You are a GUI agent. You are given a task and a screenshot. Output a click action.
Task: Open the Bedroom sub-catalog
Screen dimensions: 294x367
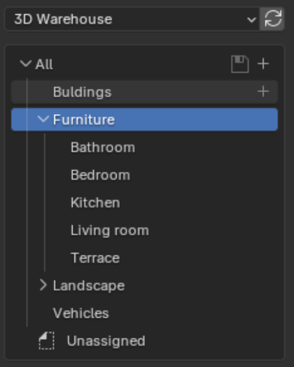(x=100, y=175)
